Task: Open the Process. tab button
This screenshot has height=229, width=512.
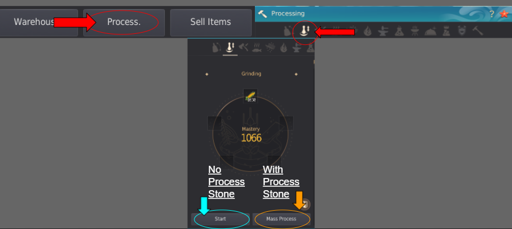Action: pos(124,22)
